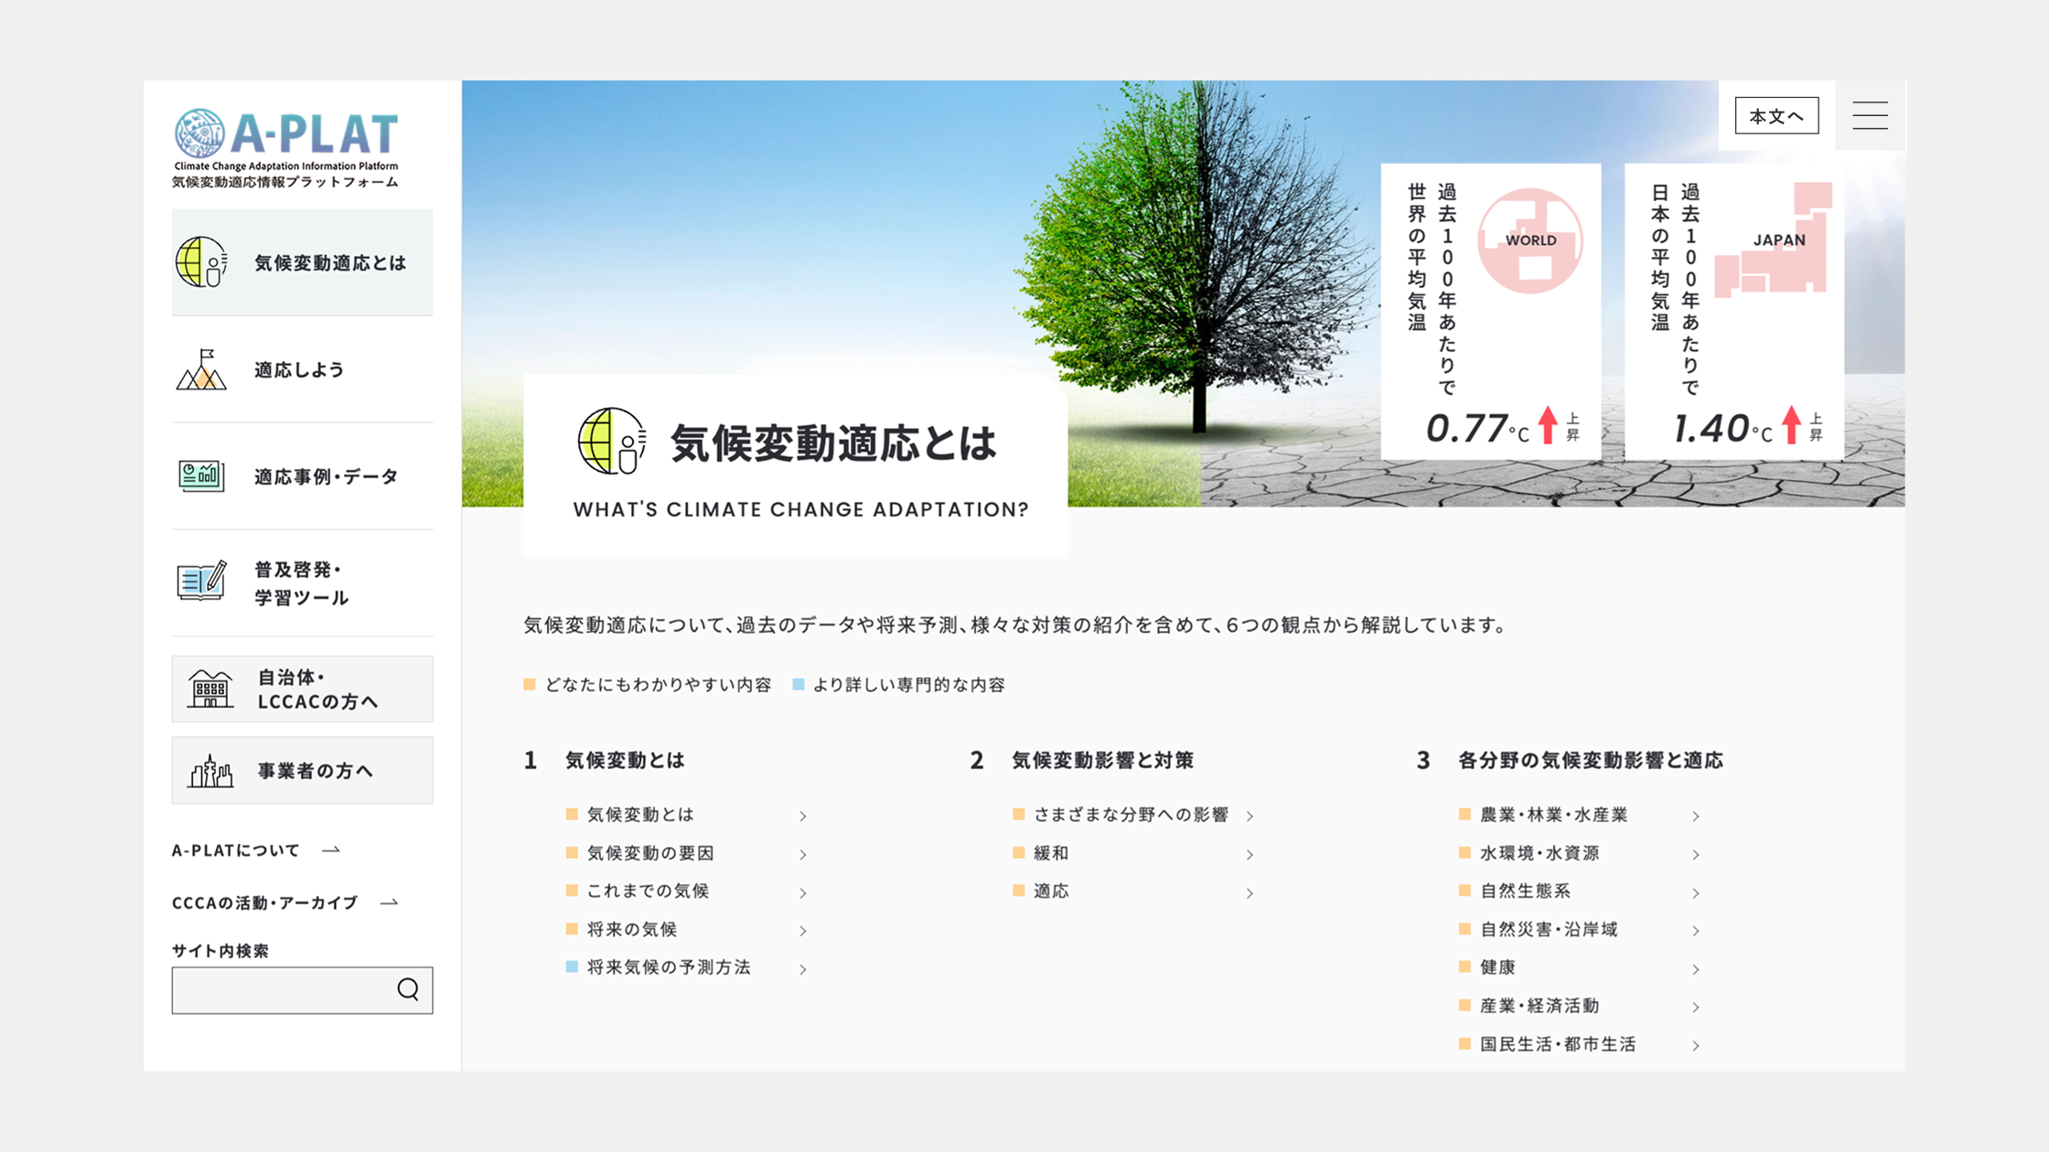Click the chart icon next to 適応事例・データ
2049x1152 pixels.
point(203,476)
